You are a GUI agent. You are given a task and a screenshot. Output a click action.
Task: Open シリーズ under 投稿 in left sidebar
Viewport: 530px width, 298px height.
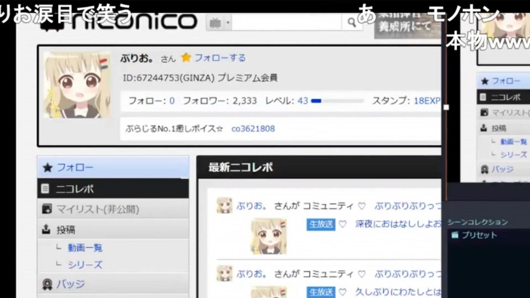[85, 264]
